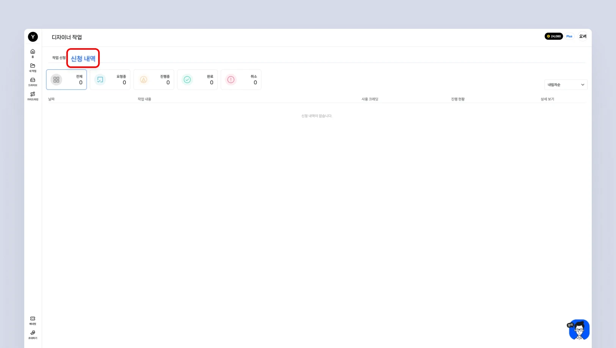Open the 오비 user profile menu

[583, 36]
